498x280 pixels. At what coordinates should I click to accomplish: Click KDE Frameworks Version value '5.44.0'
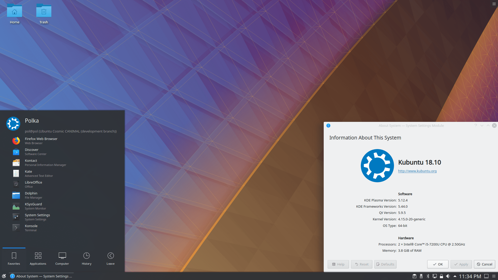tap(403, 206)
